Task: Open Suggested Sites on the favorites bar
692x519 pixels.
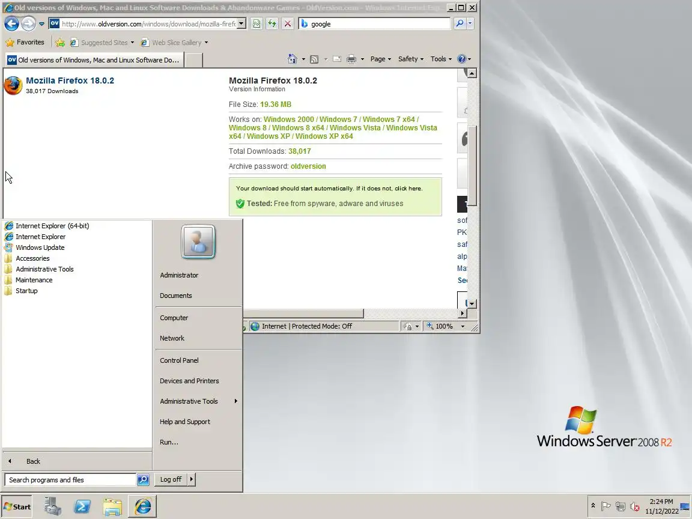Action: [102, 43]
